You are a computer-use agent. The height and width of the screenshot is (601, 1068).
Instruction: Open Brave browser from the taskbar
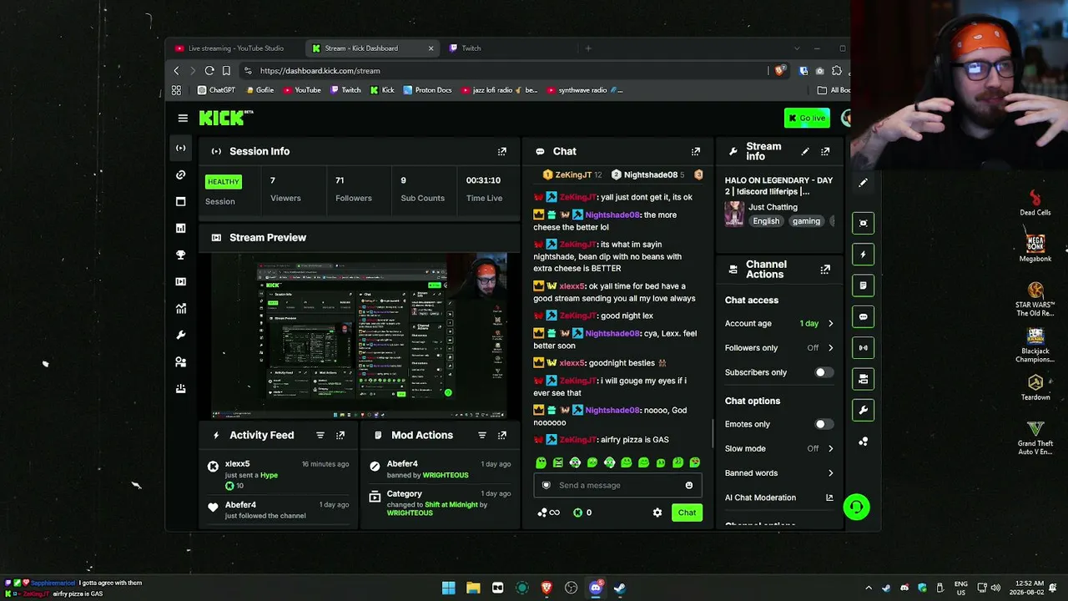[547, 588]
